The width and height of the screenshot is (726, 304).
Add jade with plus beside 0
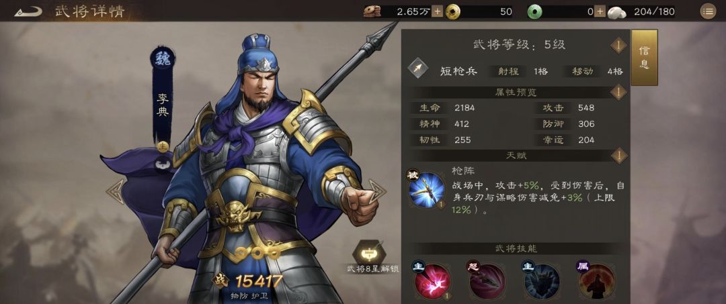pyautogui.click(x=600, y=11)
